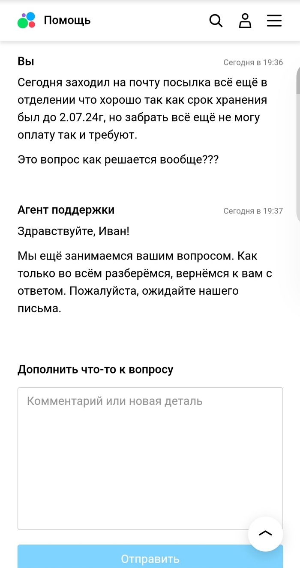The width and height of the screenshot is (300, 568).
Task: Click the "Сегодня в 19:37" timestamp
Action: click(253, 211)
